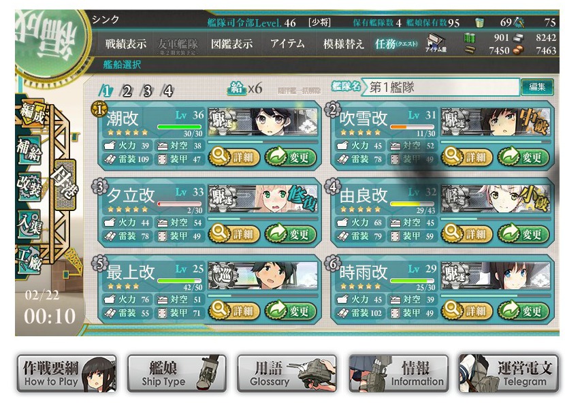
Task: Open the 補給 (Resupply) sidebar icon
Action: tap(30, 150)
